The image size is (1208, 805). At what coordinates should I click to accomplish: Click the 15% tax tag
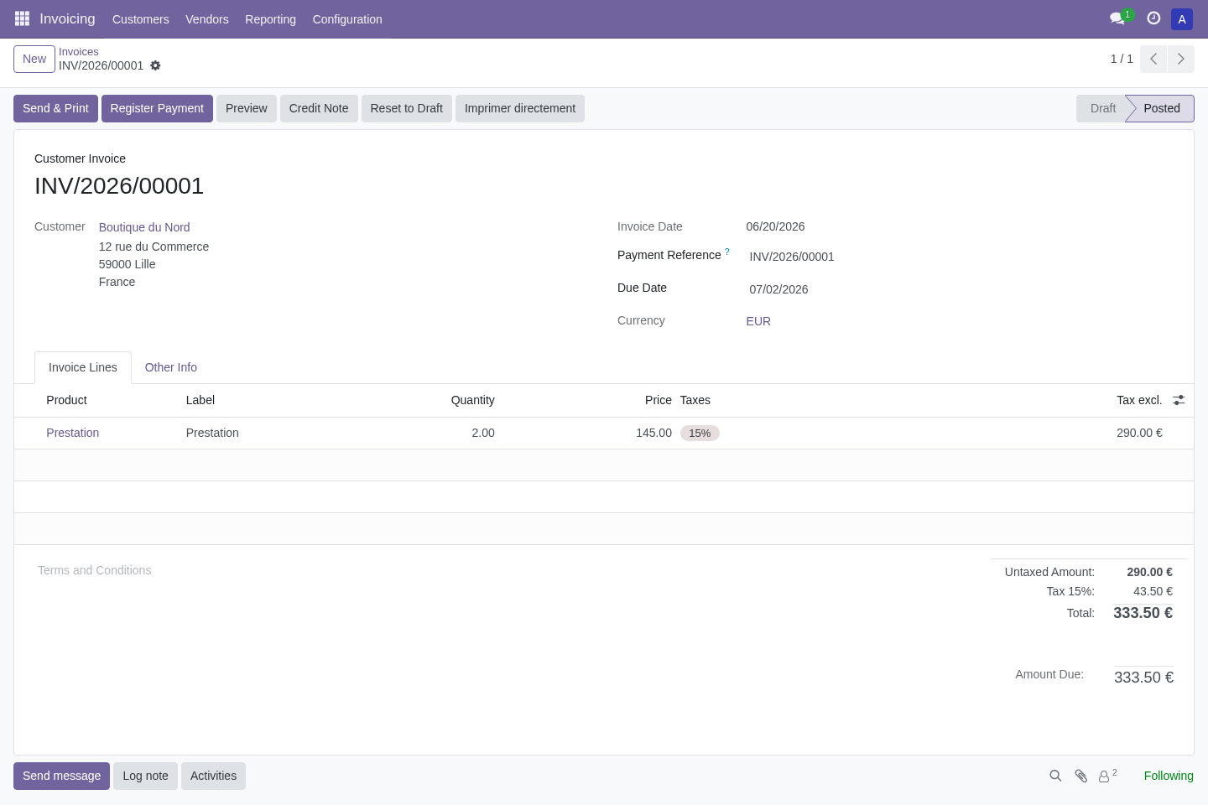[700, 434]
